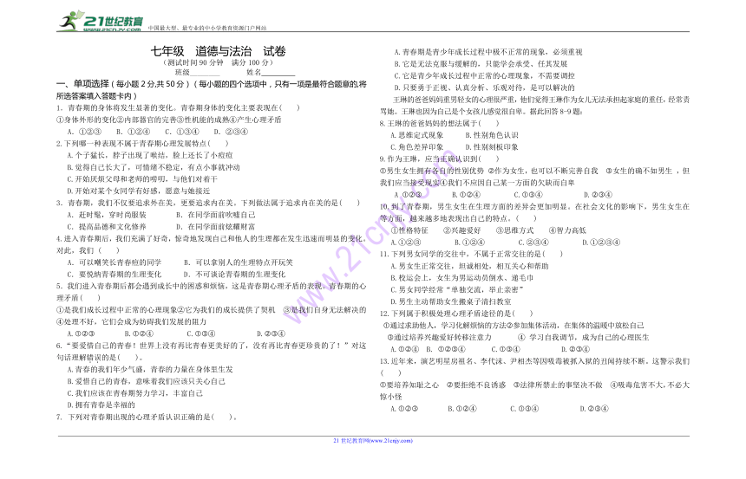746x479 pixels.
Task: Click the title '七年级 道德与法治 试卷'
Action: pos(219,51)
